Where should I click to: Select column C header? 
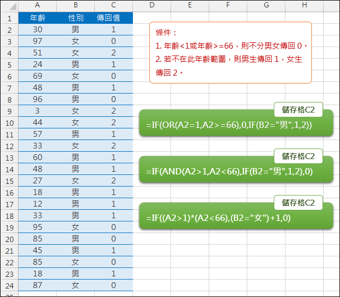pyautogui.click(x=114, y=5)
